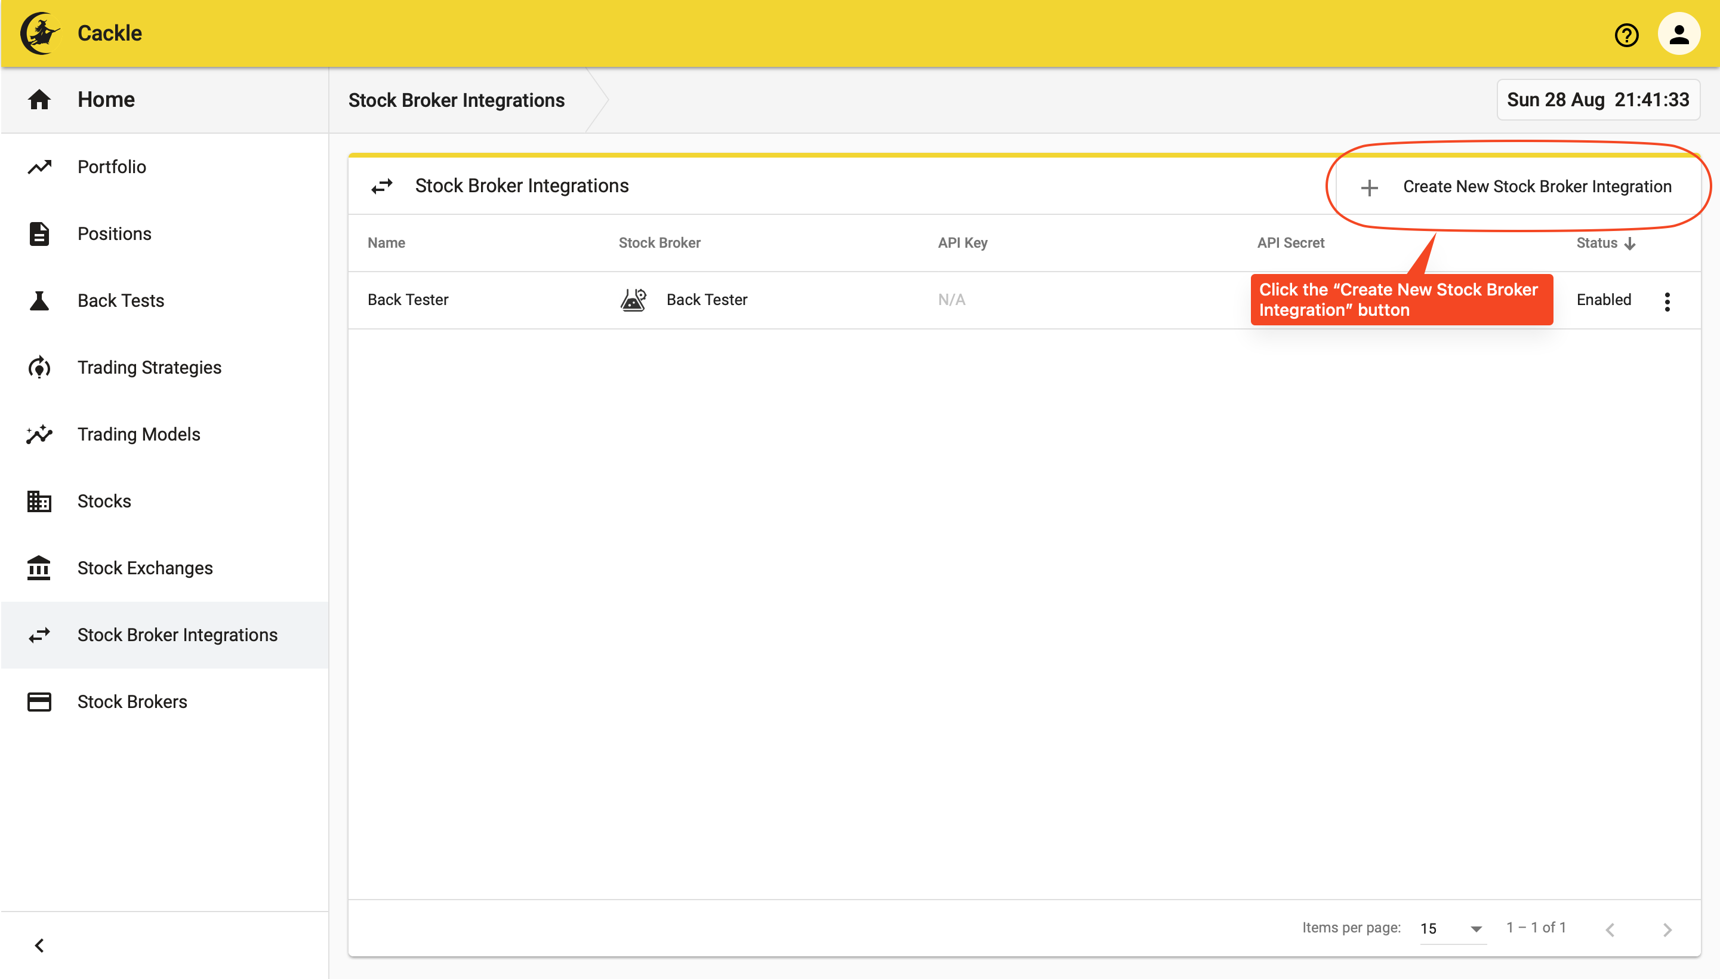Click Create New Stock Broker Integration button
Image resolution: width=1720 pixels, height=979 pixels.
[x=1518, y=187]
